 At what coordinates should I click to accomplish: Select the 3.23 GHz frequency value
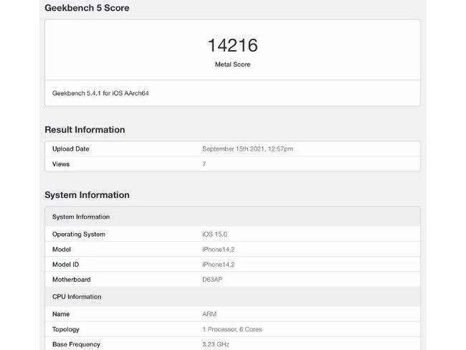coord(216,344)
